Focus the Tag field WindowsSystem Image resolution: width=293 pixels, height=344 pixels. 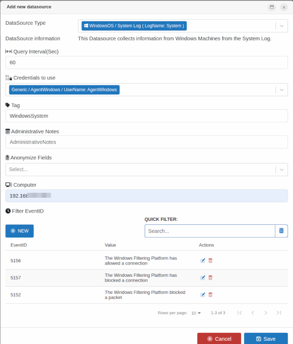point(146,116)
